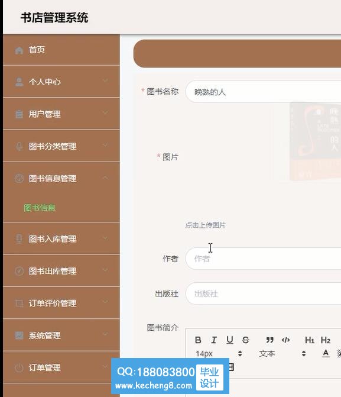The image size is (341, 397).
Task: Open the 系统管理 menu
Action: pos(61,335)
